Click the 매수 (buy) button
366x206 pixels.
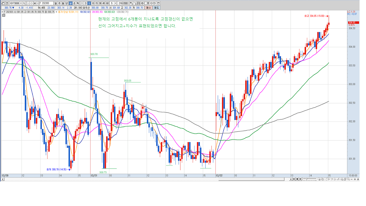(x=149, y=8)
